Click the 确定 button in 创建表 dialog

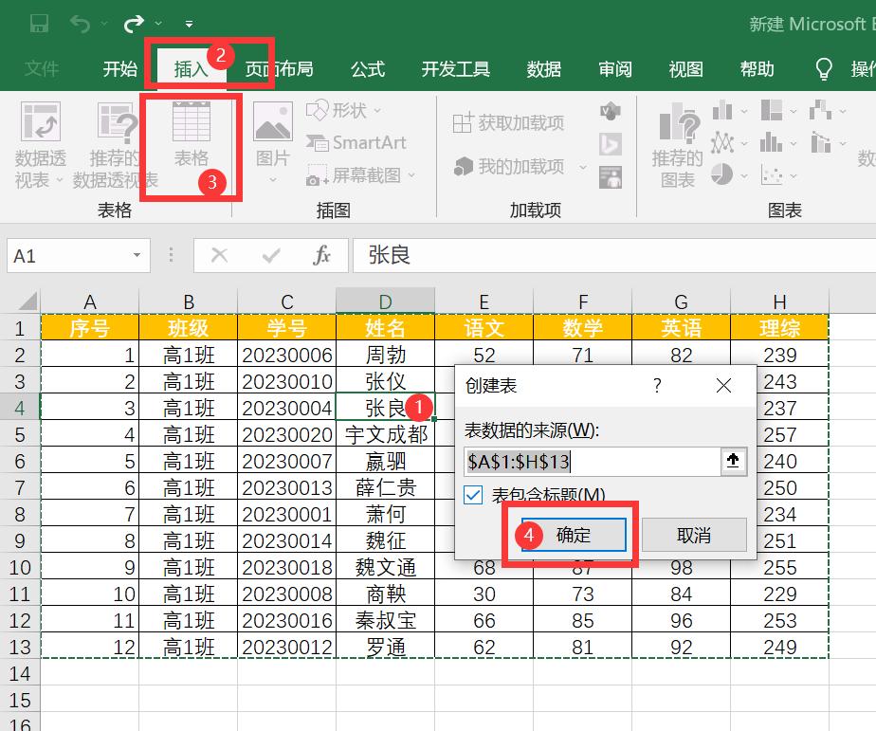tap(574, 535)
